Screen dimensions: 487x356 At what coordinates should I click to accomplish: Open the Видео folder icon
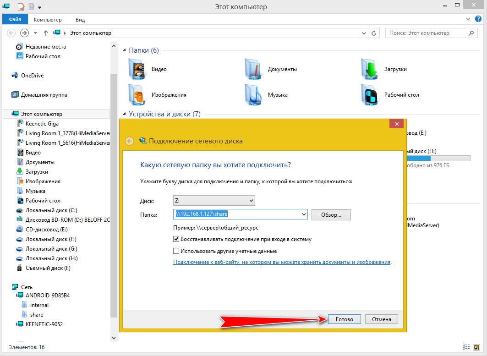point(137,69)
